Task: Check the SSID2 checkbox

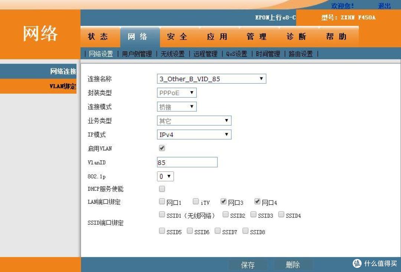Action: click(x=226, y=214)
